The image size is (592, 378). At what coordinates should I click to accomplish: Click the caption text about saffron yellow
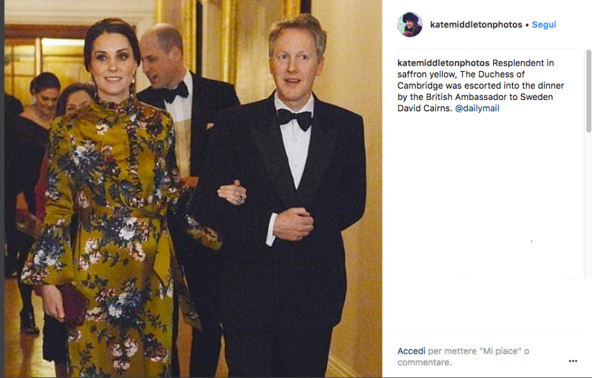click(x=481, y=86)
